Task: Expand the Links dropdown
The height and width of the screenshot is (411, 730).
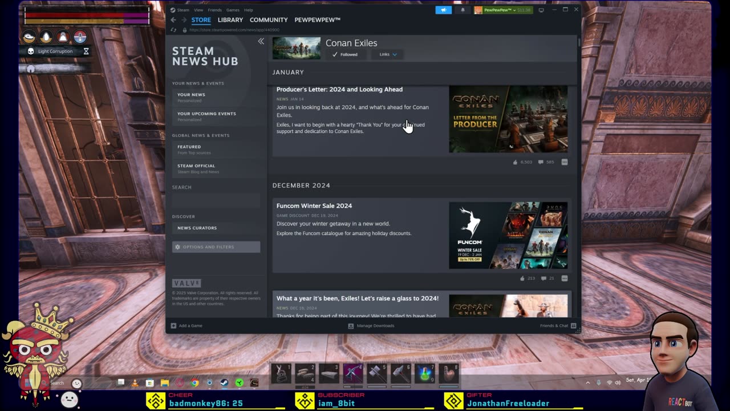Action: [x=388, y=54]
